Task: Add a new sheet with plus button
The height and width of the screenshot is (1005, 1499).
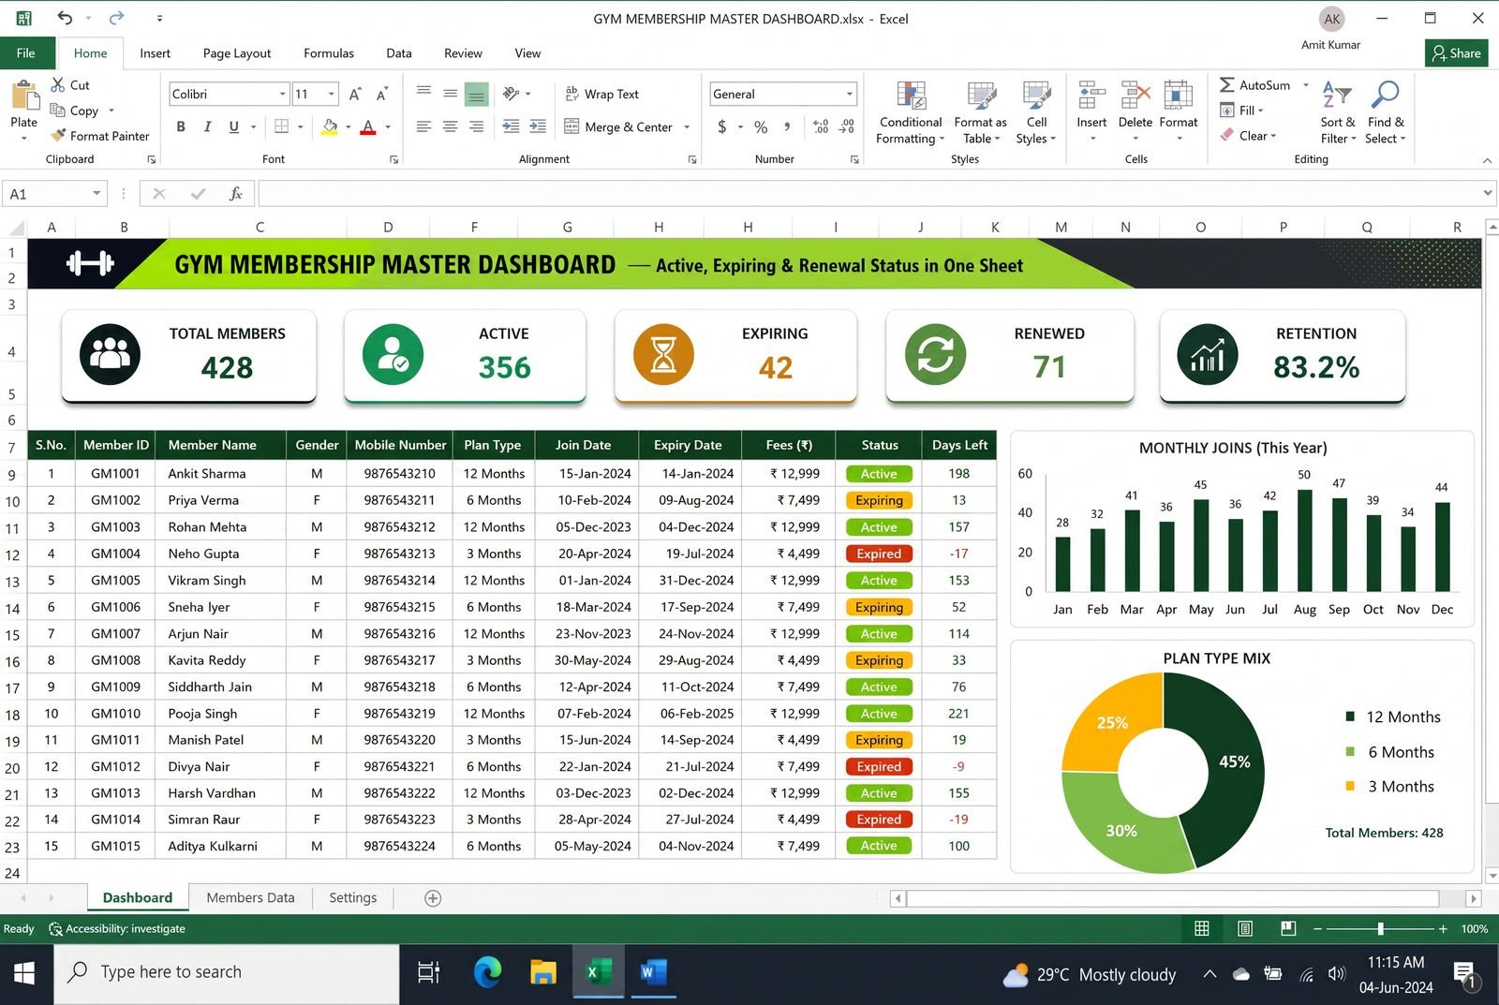Action: (433, 898)
